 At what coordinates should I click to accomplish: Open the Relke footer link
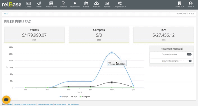[10, 104]
